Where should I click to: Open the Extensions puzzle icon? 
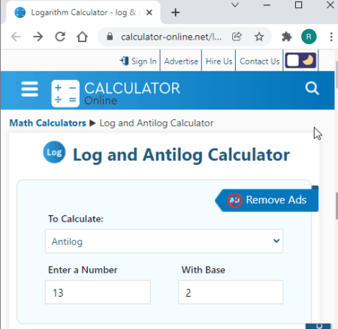point(287,37)
